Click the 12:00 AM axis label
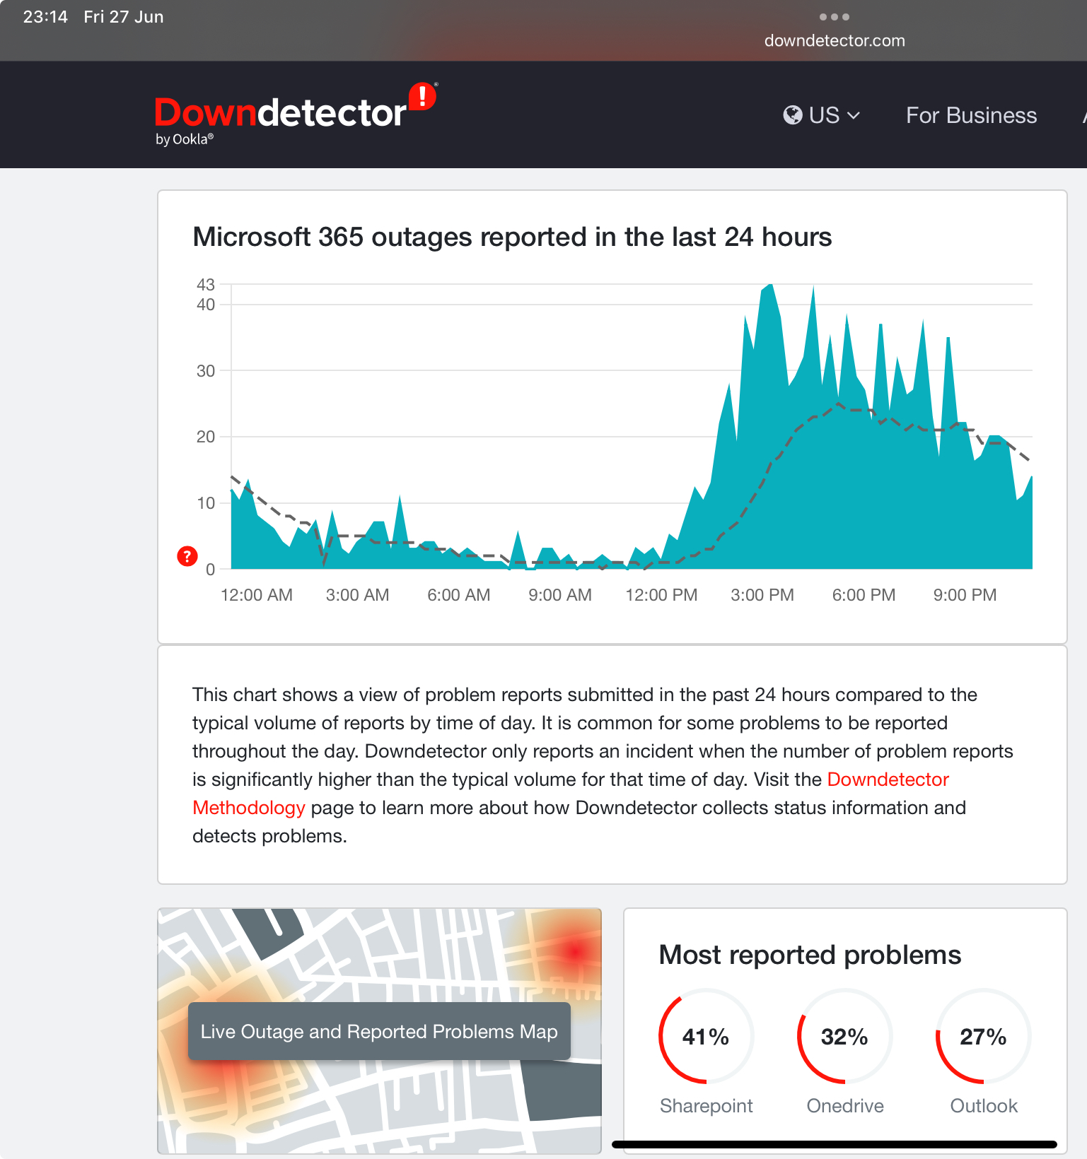Viewport: 1087px width, 1159px height. [x=257, y=595]
